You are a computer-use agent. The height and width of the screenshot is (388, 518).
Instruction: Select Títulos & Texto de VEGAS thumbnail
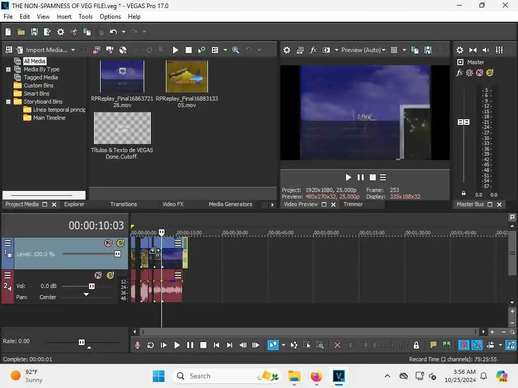click(122, 128)
